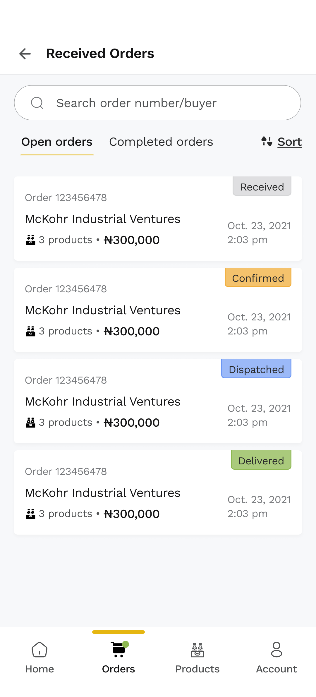Screen dimensions: 316x697
Task: Tap the back arrow icon
Action: point(25,54)
